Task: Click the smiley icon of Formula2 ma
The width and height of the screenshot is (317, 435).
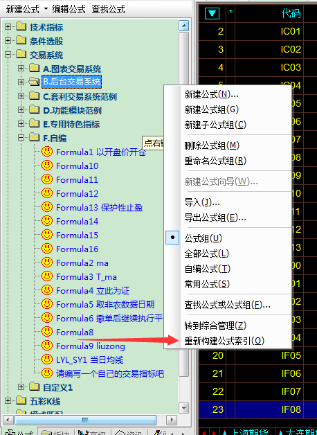Action: [x=47, y=263]
